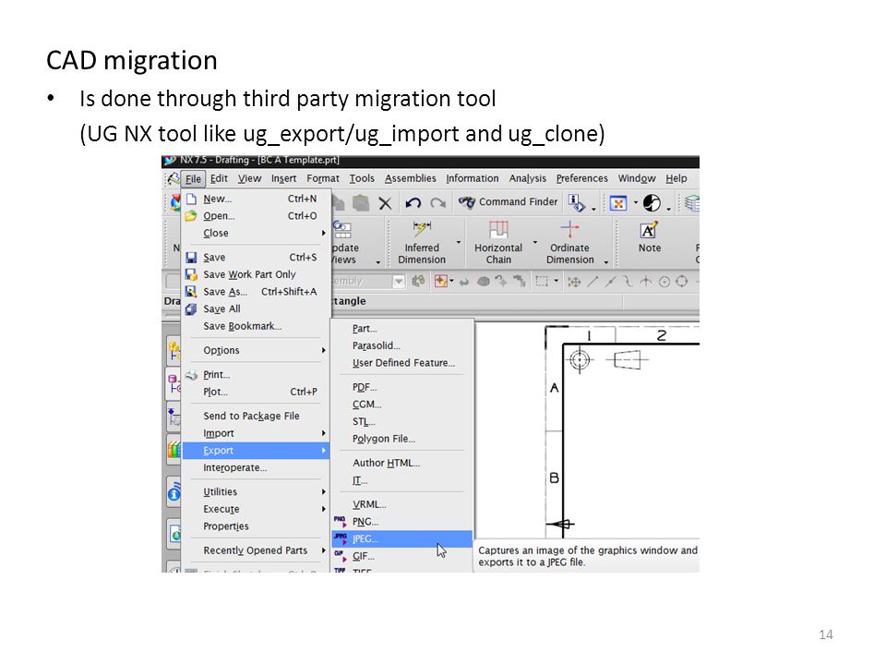Open the View menu

tap(249, 178)
